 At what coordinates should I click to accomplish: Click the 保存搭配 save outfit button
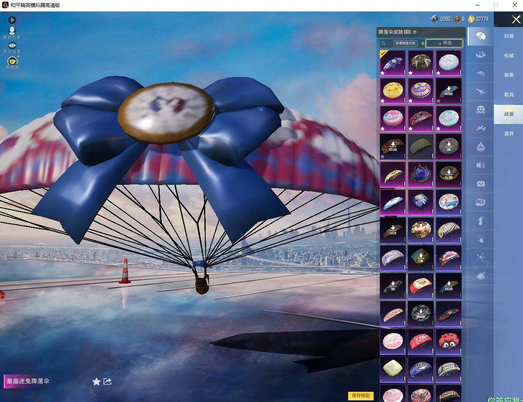click(x=361, y=395)
